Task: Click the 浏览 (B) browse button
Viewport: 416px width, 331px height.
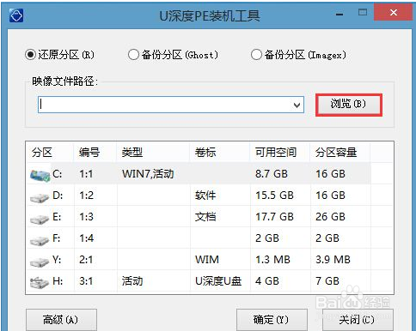Action: pyautogui.click(x=349, y=105)
